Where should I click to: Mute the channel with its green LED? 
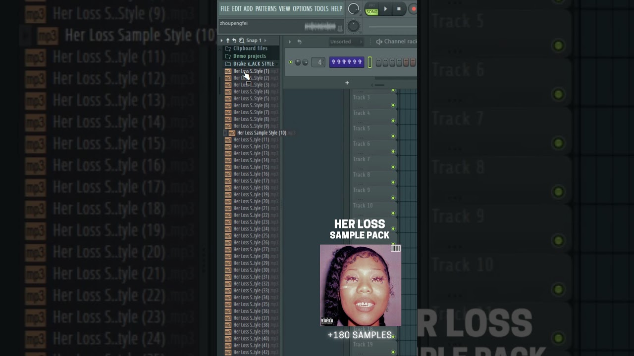[x=290, y=62]
